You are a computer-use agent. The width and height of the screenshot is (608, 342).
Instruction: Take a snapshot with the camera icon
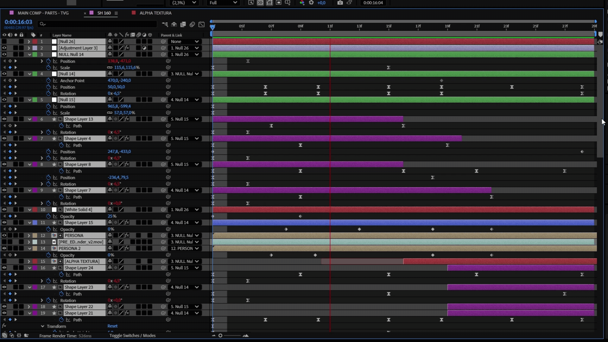tap(340, 3)
